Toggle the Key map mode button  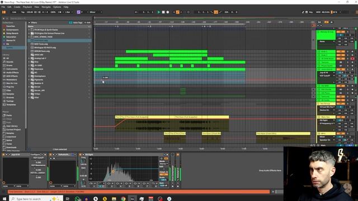311,12
